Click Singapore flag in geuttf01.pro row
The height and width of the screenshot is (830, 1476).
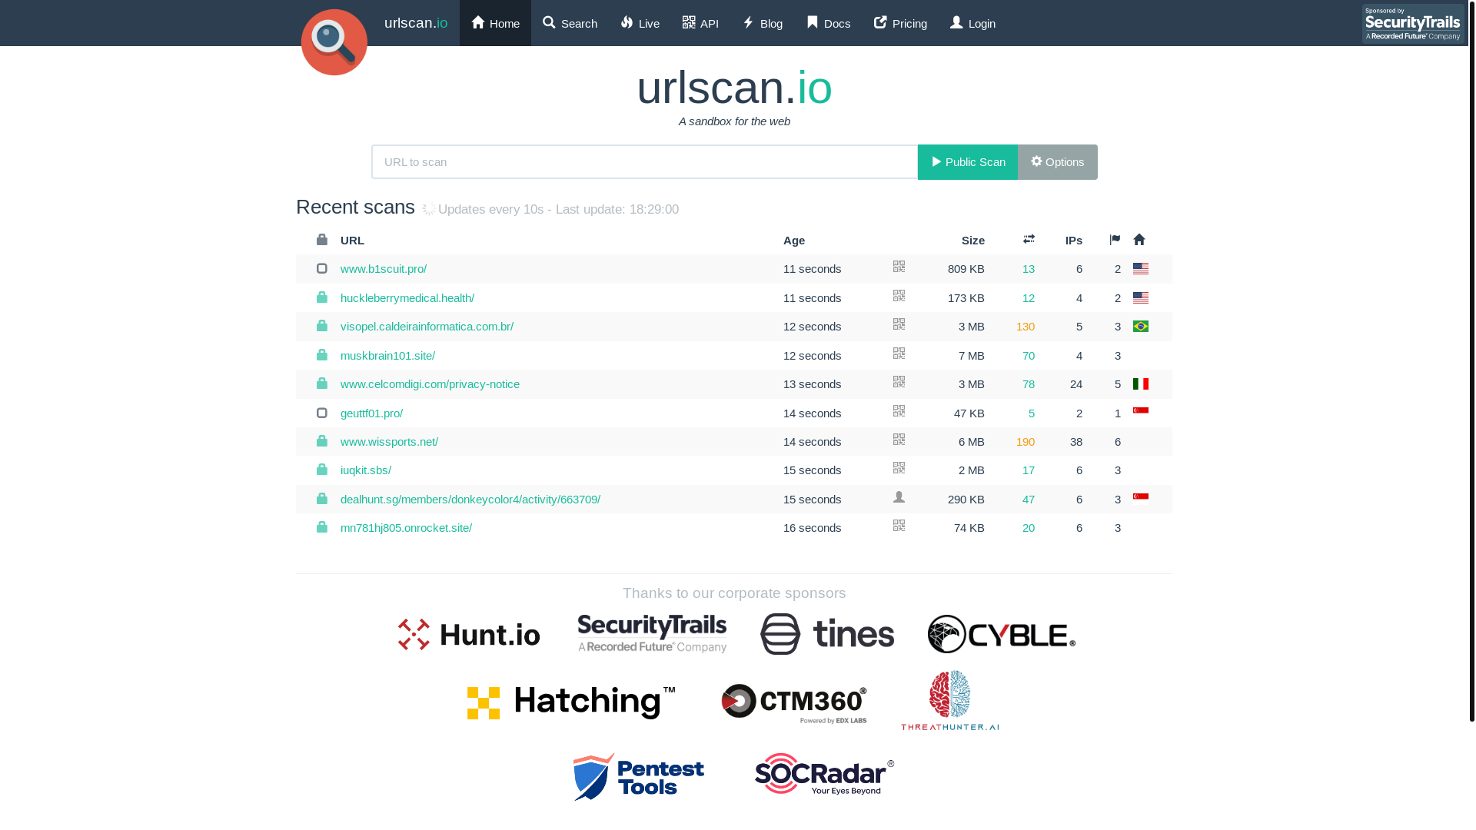[x=1141, y=413]
